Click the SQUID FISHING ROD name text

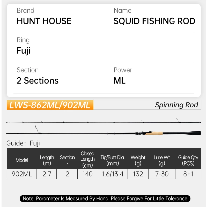pyautogui.click(x=154, y=21)
